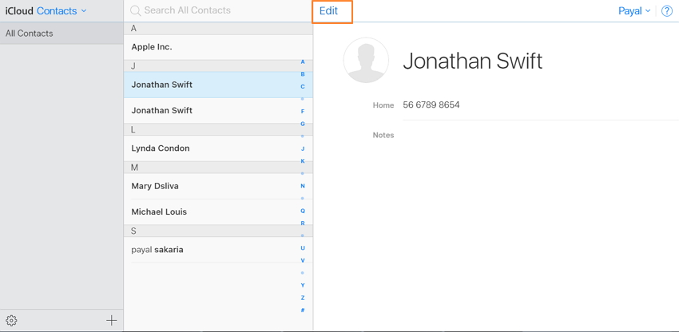The height and width of the screenshot is (332, 679).
Task: Jump to # in alphabet index
Action: point(303,310)
